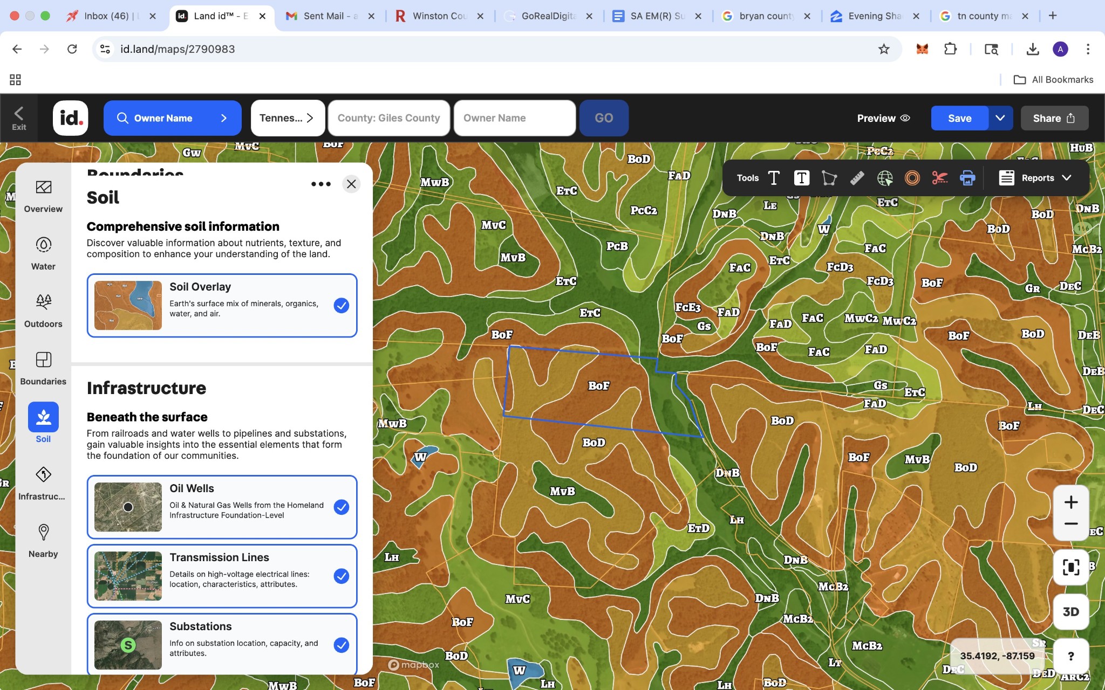Switch to Boundaries sidebar tab

tap(43, 368)
